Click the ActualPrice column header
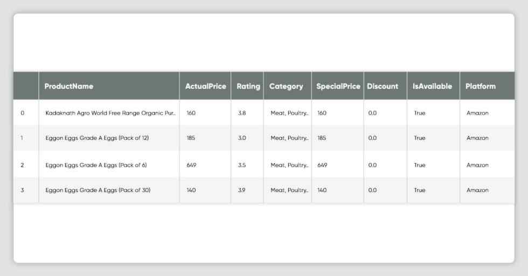 click(x=206, y=87)
